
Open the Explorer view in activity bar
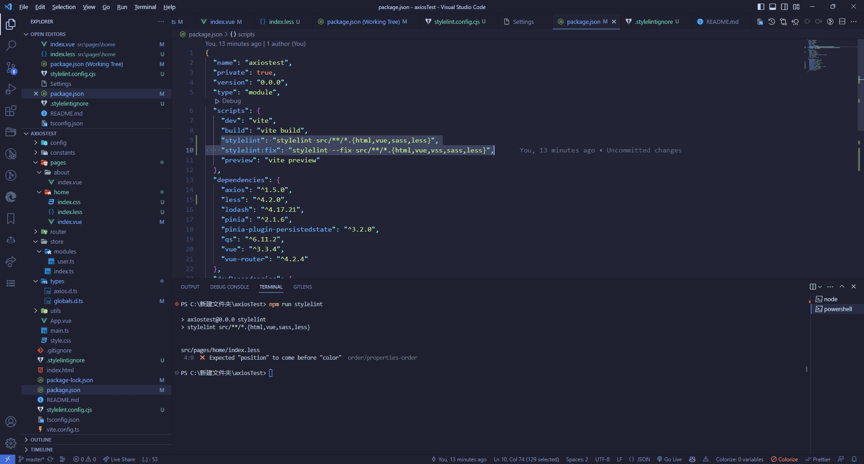coord(11,24)
